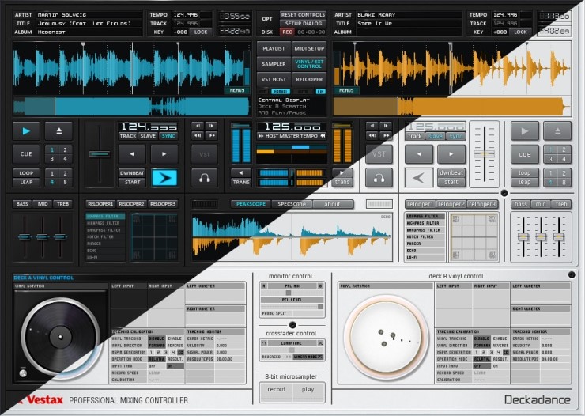585x416 pixels.
Task: Click the microsampler record button
Action: point(276,389)
